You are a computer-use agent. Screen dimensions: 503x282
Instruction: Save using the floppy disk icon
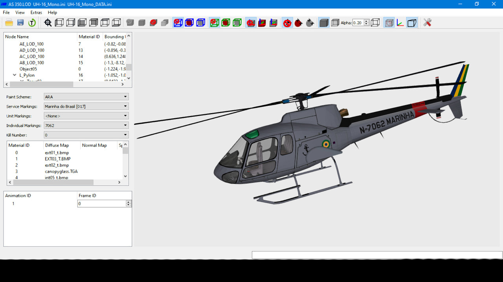point(20,22)
